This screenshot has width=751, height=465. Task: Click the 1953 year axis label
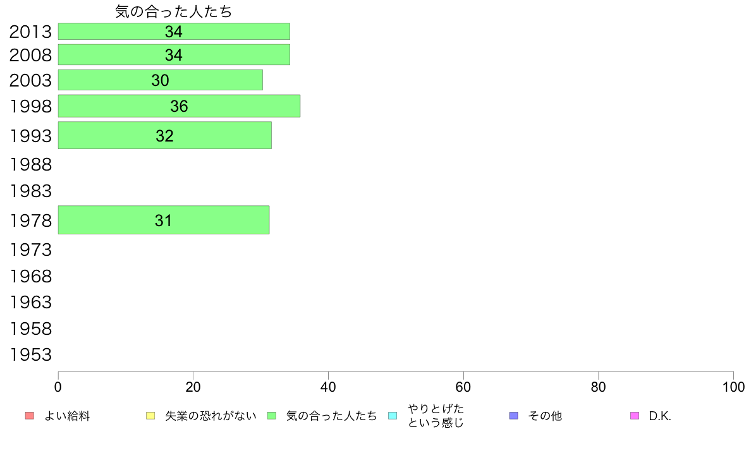tap(30, 355)
